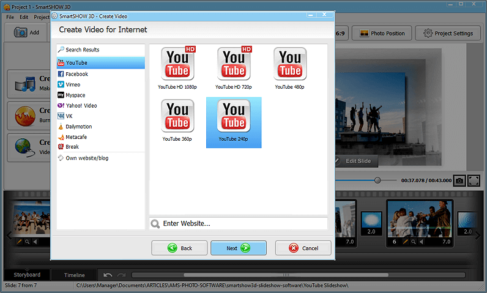The width and height of the screenshot is (487, 293).
Task: Take a snapshot with the camera icon
Action: tap(459, 180)
